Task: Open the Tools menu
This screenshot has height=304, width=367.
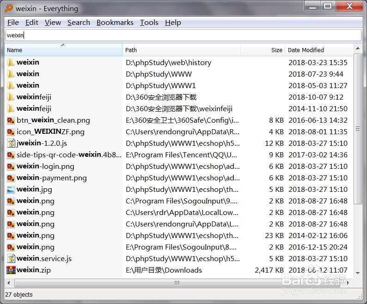Action: pos(149,23)
